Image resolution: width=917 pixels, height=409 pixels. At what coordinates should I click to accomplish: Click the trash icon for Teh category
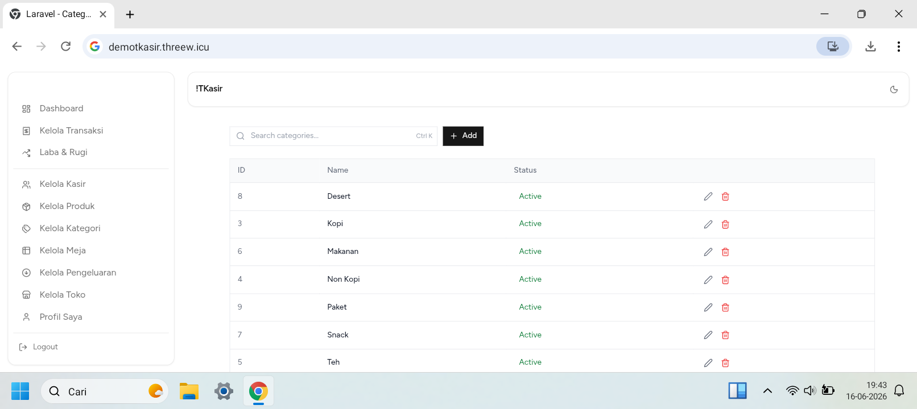click(725, 362)
